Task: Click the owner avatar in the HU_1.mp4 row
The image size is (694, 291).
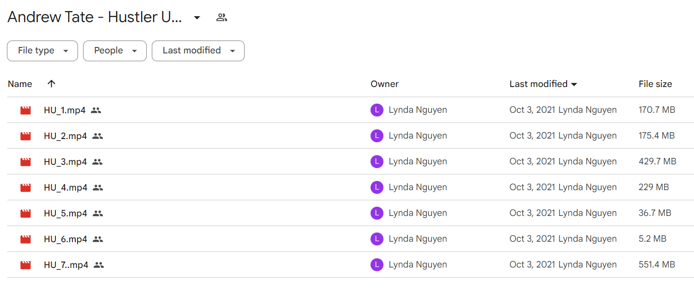Action: click(377, 110)
